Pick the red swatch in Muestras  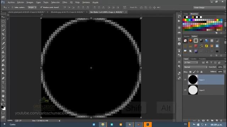coord(184,20)
